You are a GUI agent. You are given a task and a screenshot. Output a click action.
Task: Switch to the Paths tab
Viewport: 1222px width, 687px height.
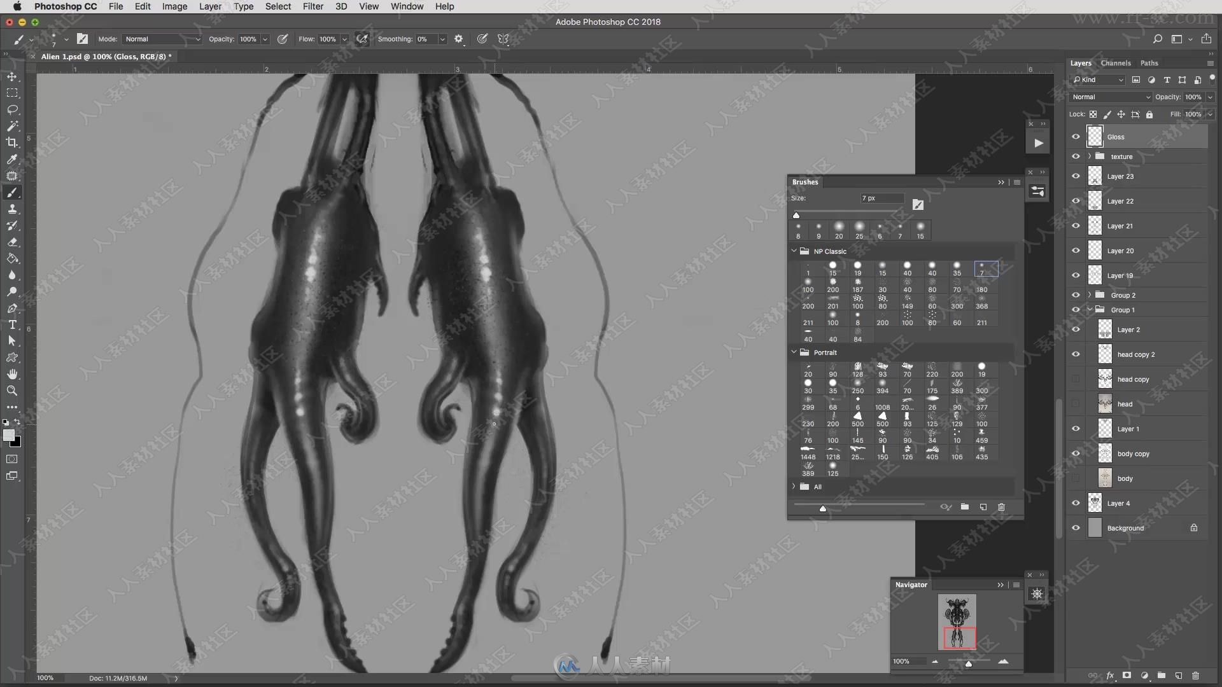pyautogui.click(x=1149, y=63)
